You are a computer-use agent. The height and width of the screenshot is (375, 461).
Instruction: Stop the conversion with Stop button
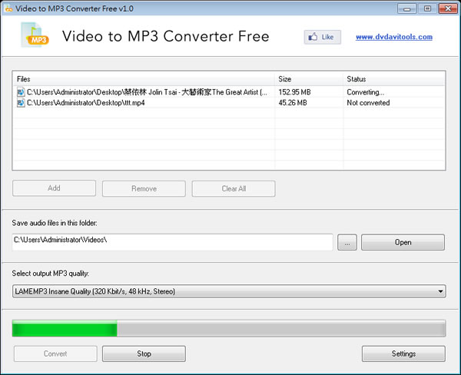pos(144,353)
